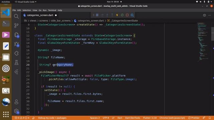
Task: Open Visual Studio Code app menu dropdown
Action: (x=25, y=2)
